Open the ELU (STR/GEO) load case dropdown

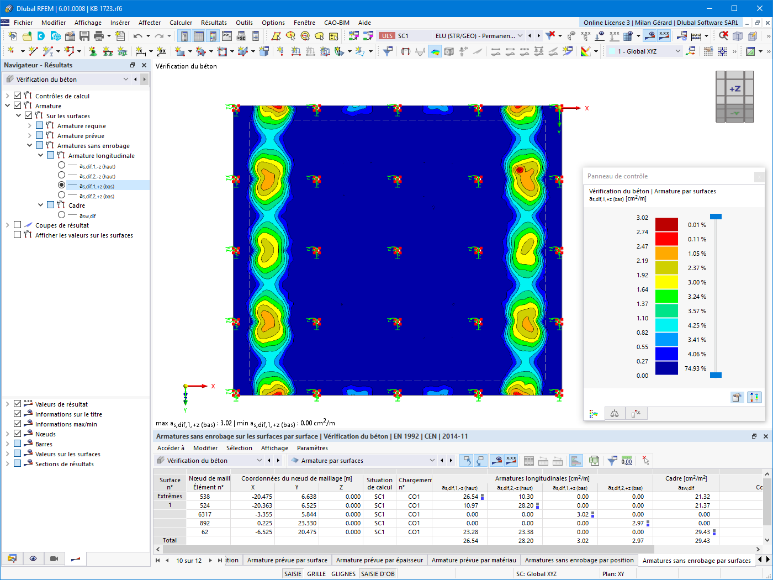click(x=520, y=36)
